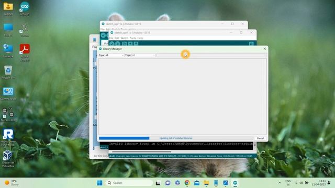335x188 pixels.
Task: Click Open sketch icon in sketch_apr11b toolbar
Action: pyautogui.click(x=130, y=43)
